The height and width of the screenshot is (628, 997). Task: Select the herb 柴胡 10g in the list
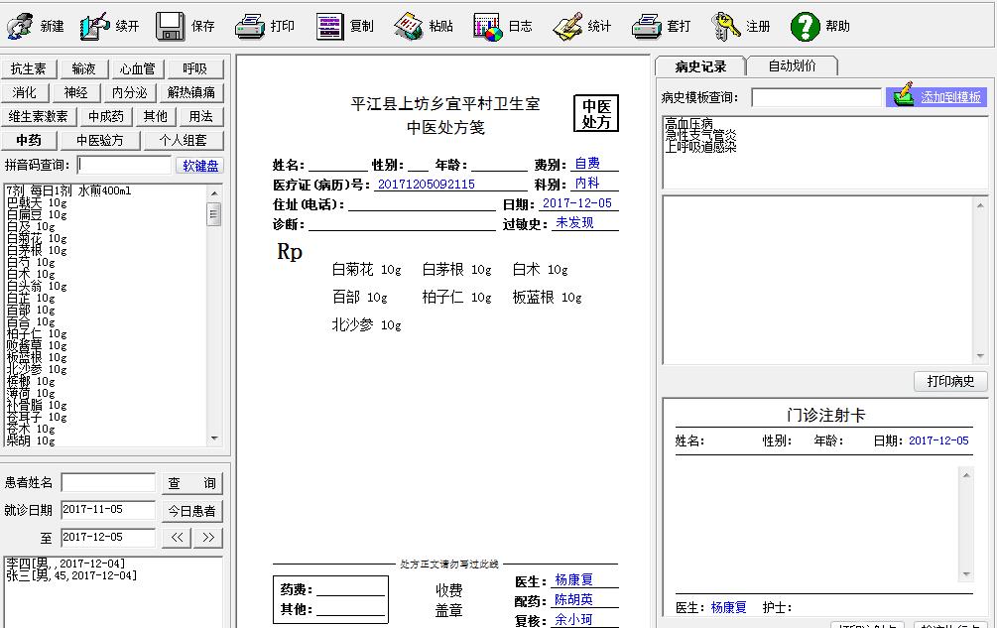[31, 440]
